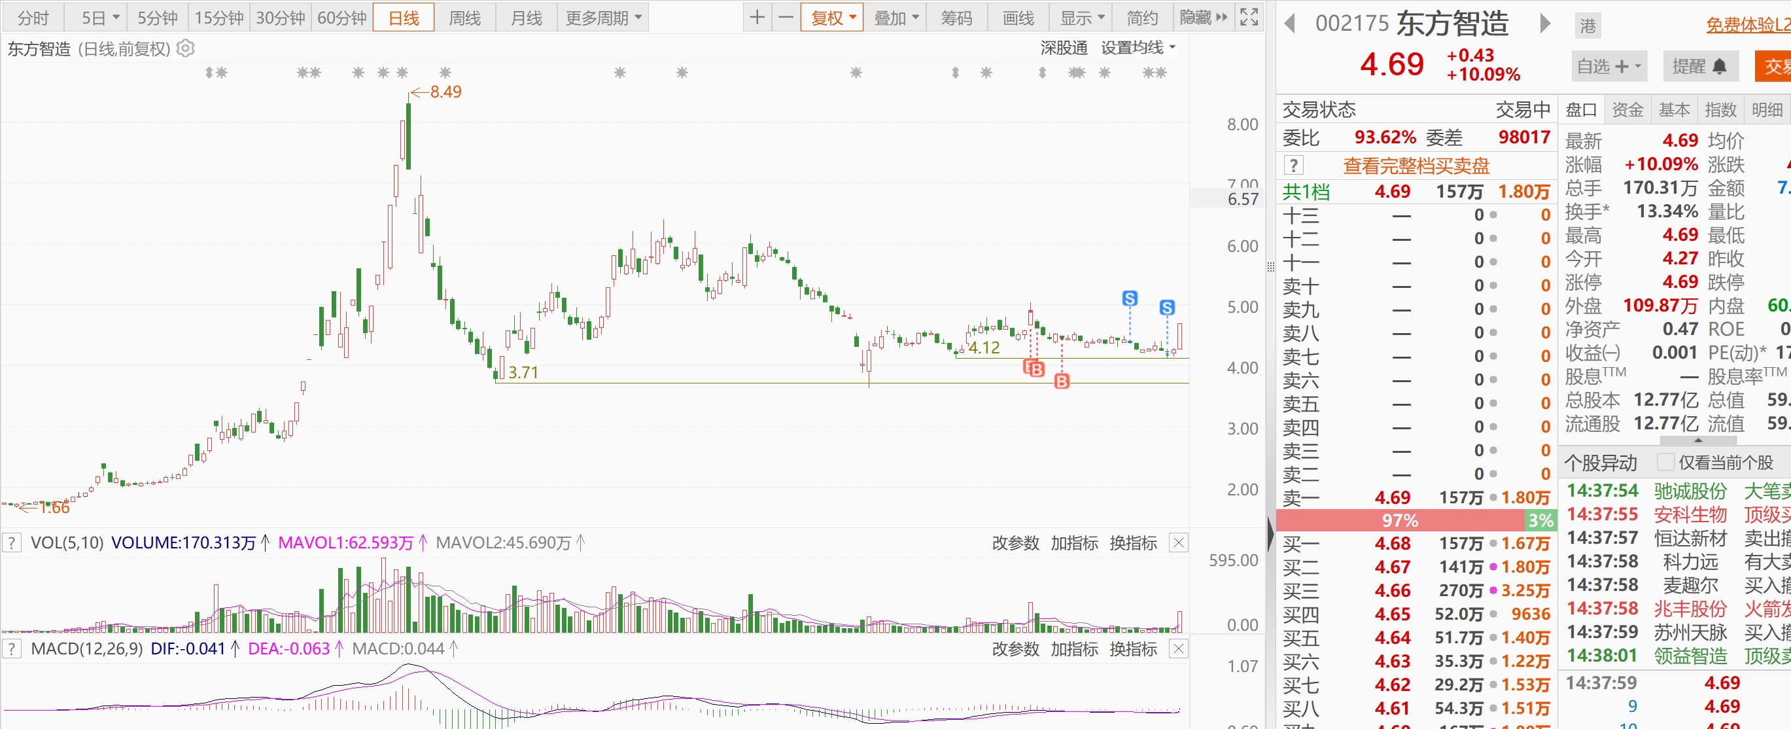
Task: Toggle 仅看当前个股 checkbox
Action: tap(1665, 462)
